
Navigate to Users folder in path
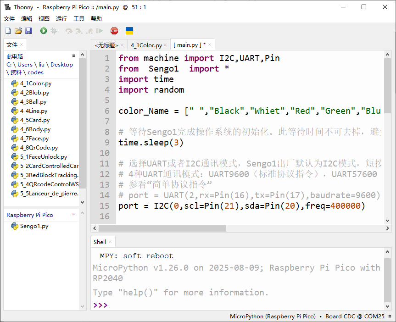click(x=25, y=65)
